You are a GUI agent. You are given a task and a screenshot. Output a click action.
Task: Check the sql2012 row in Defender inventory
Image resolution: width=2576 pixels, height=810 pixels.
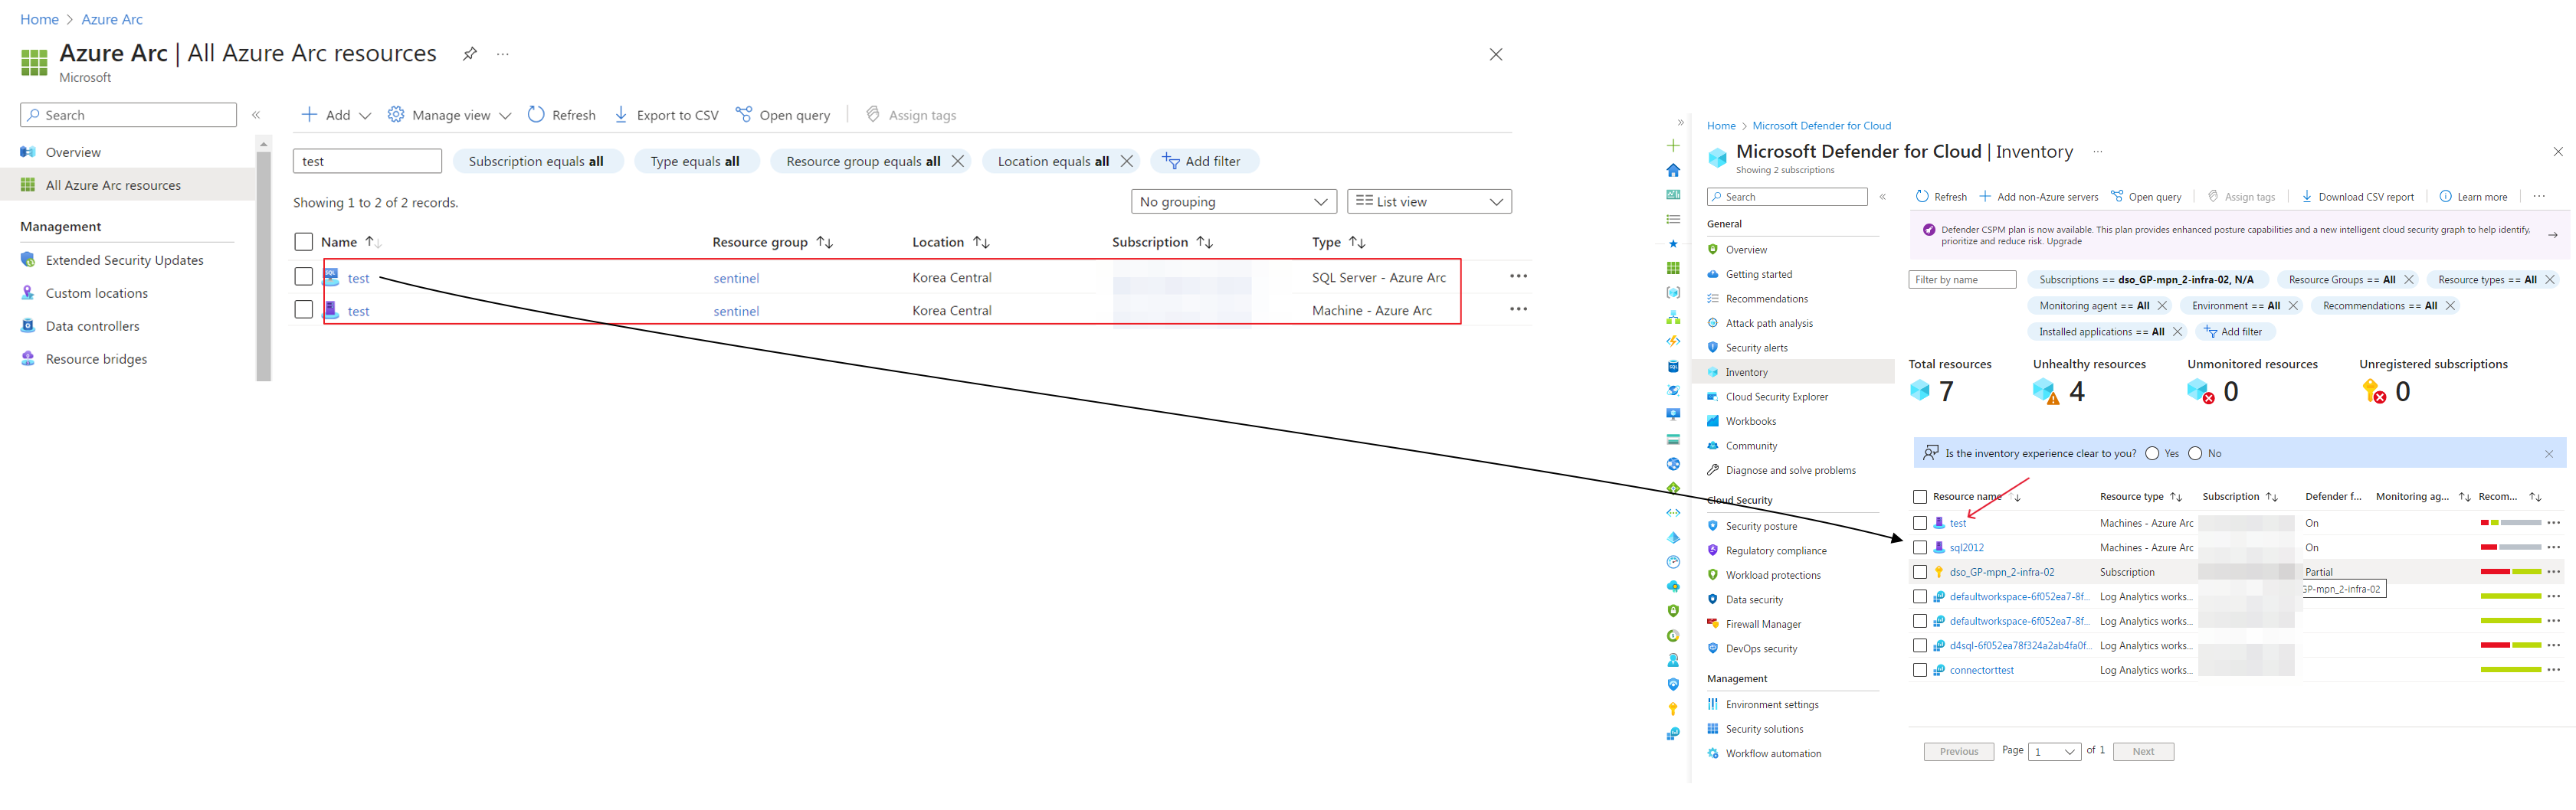pyautogui.click(x=1919, y=547)
